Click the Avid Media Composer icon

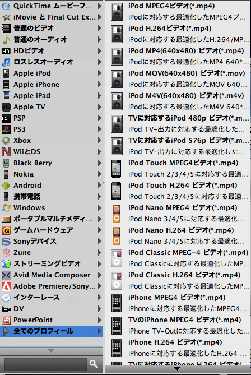coord(6,275)
